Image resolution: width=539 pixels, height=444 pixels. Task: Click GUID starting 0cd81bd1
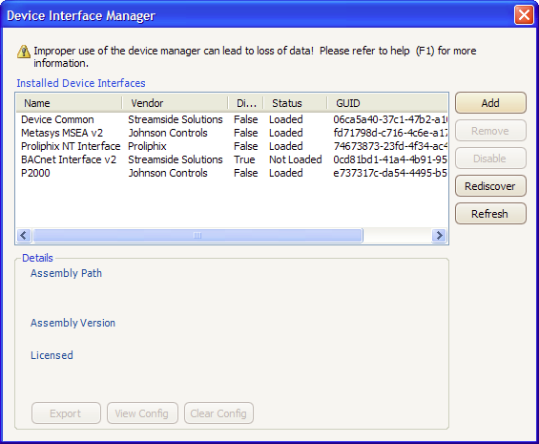[x=390, y=159]
